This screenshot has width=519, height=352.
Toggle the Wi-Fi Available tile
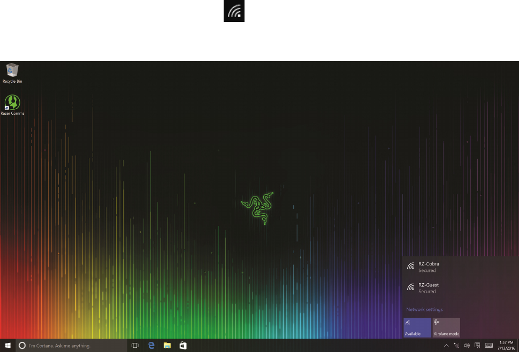[417, 327]
